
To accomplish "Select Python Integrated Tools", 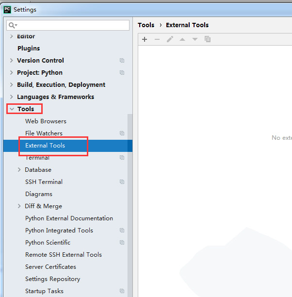I will point(59,231).
